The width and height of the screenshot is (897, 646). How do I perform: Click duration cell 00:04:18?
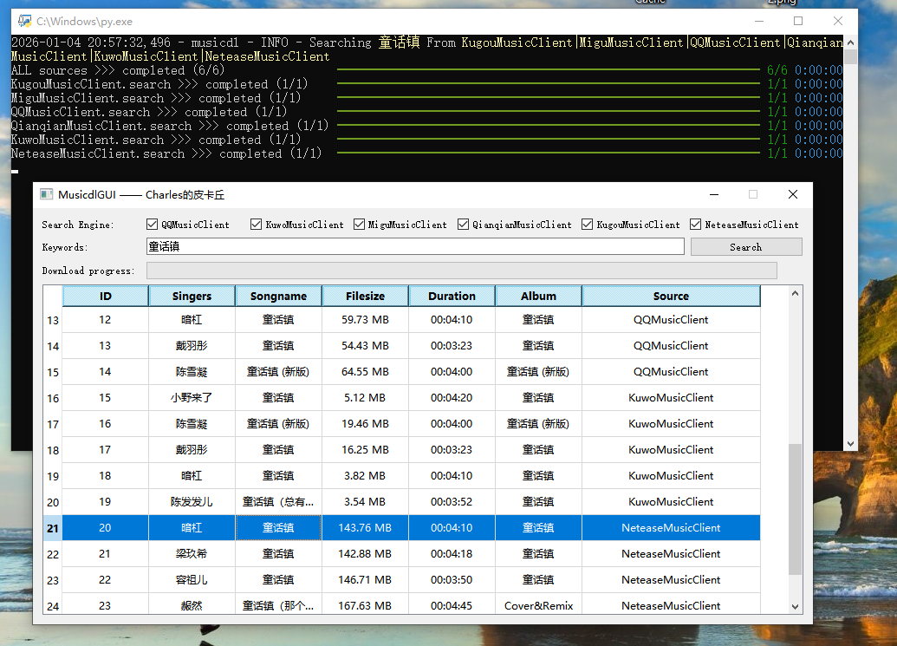tap(452, 554)
